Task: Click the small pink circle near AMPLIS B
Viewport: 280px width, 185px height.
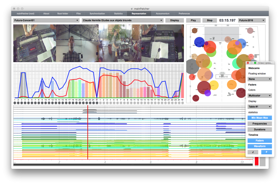Action: pos(251,56)
